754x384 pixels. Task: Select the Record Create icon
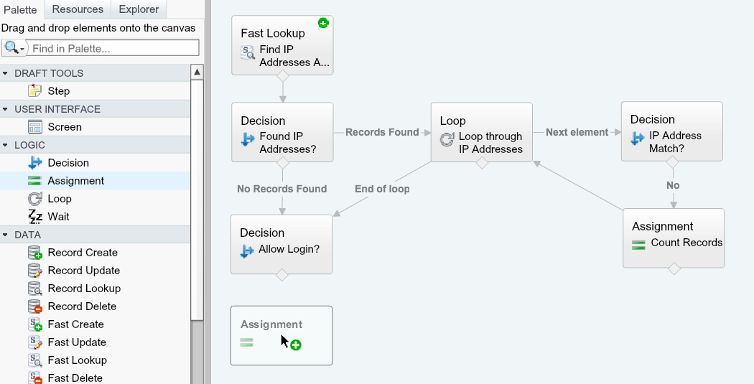tap(34, 253)
